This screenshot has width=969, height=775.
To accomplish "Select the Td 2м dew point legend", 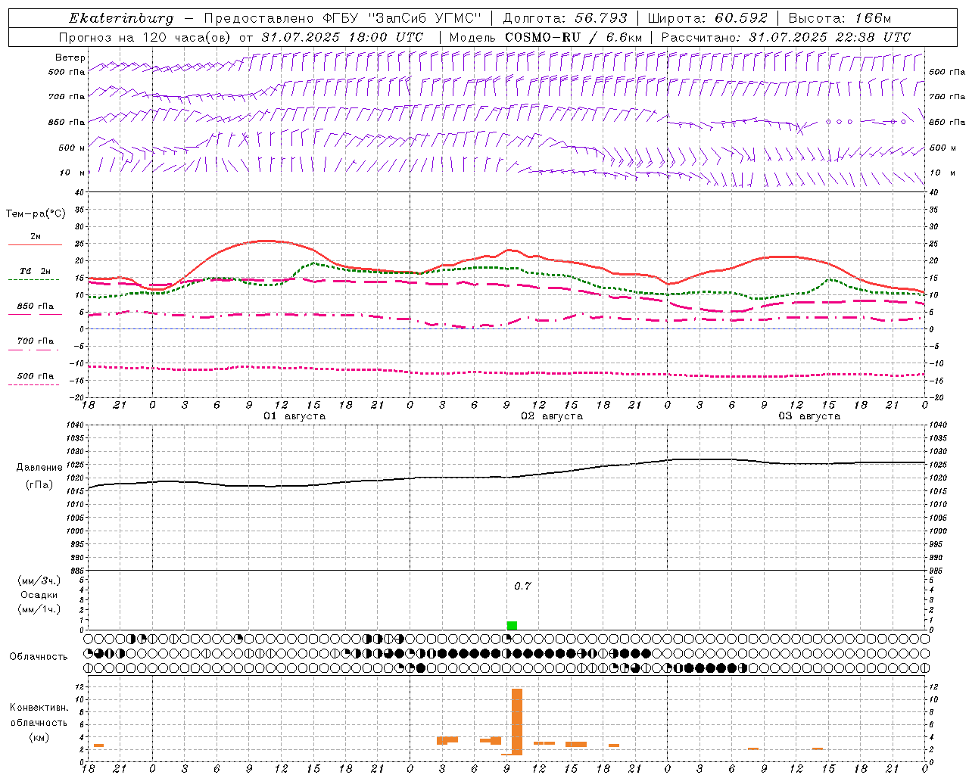I will [x=35, y=272].
